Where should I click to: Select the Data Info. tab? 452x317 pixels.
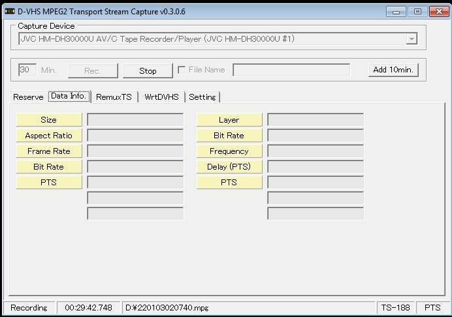pyautogui.click(x=69, y=96)
